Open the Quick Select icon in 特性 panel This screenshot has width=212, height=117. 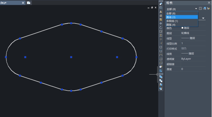pos(208,9)
